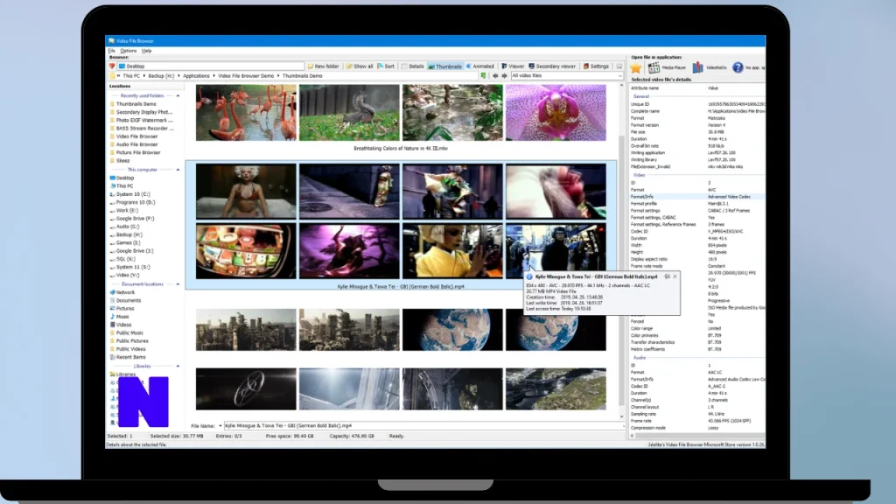Collapse the Libraries section
896x504 pixels.
178,367
